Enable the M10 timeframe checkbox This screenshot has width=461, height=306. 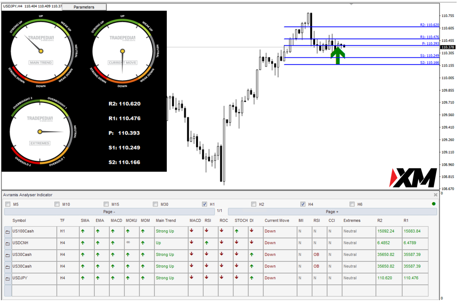[x=57, y=204]
